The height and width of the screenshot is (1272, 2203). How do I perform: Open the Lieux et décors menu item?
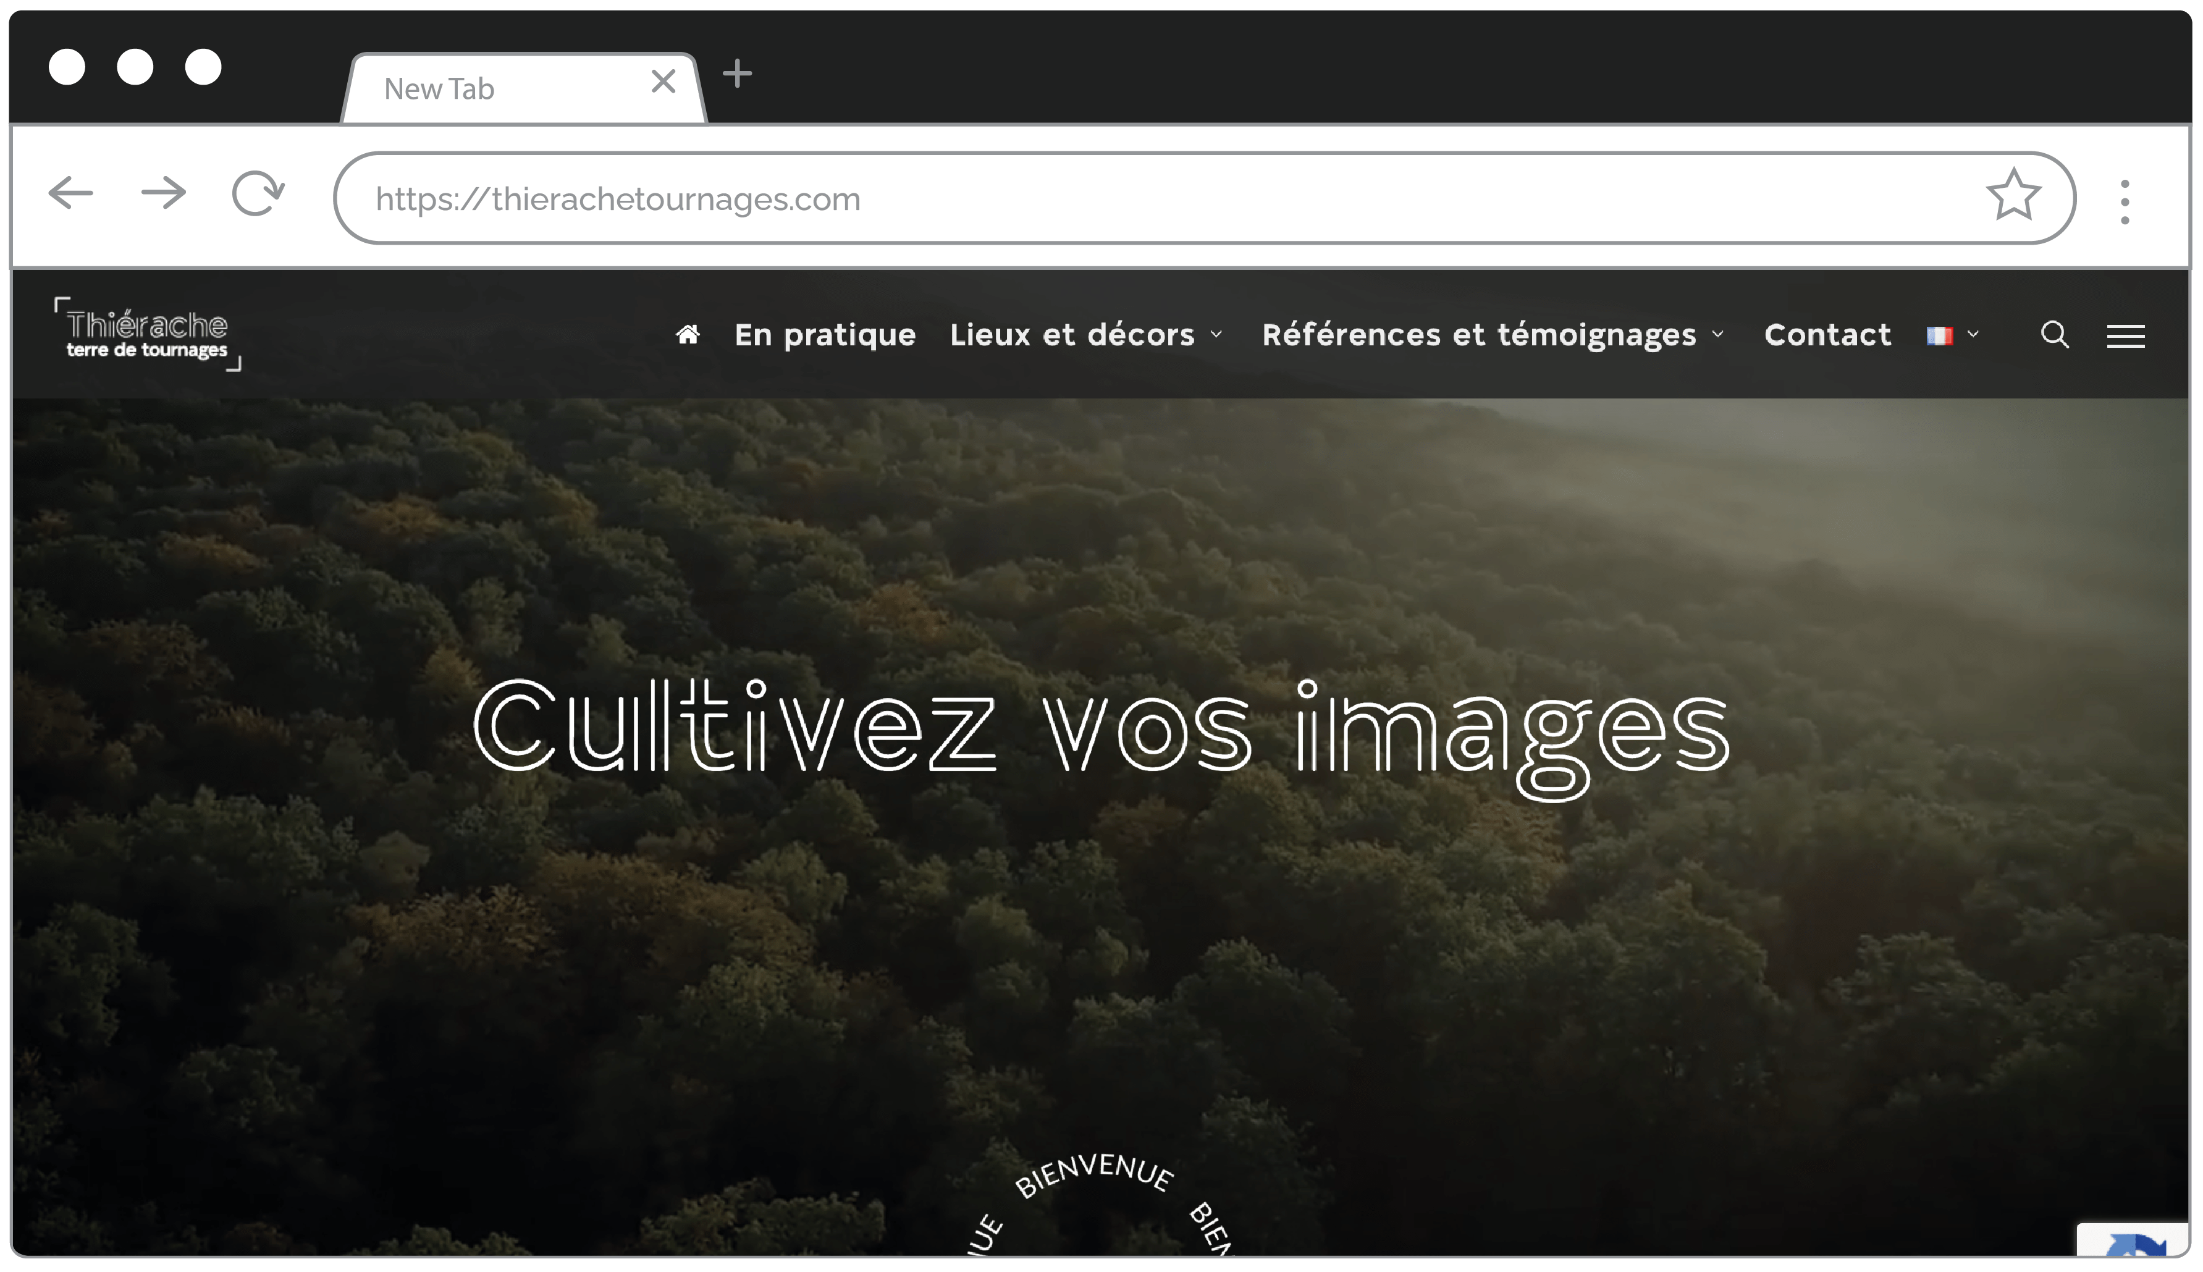1072,335
